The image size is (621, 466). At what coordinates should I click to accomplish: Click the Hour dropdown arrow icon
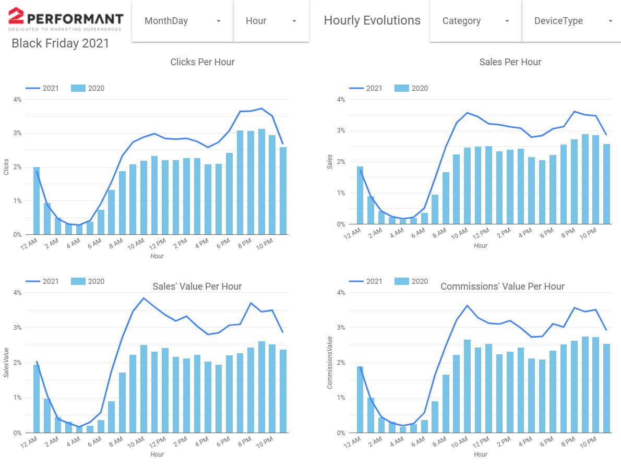pyautogui.click(x=294, y=21)
